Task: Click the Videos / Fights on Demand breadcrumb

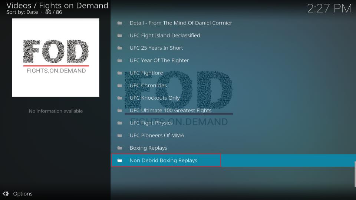Action: [57, 6]
